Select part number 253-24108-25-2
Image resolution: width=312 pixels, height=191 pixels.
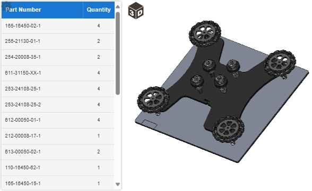click(x=23, y=105)
